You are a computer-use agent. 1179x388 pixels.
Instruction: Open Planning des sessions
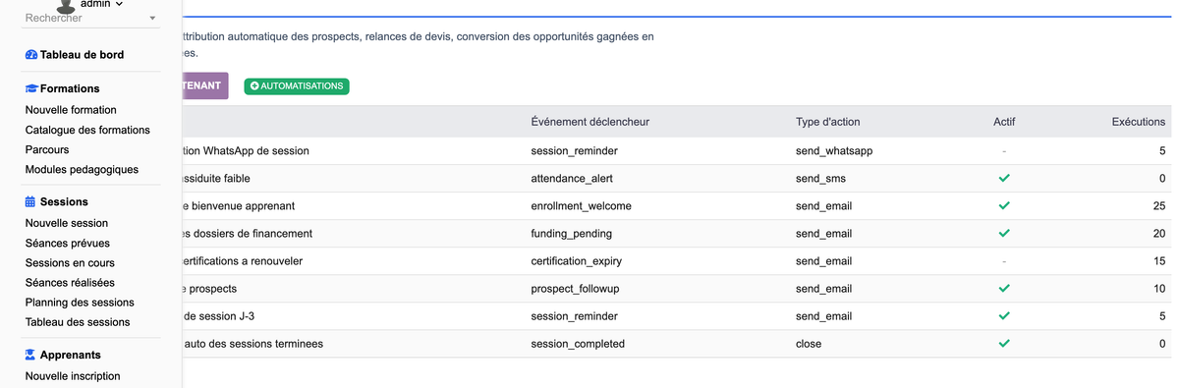tap(80, 303)
